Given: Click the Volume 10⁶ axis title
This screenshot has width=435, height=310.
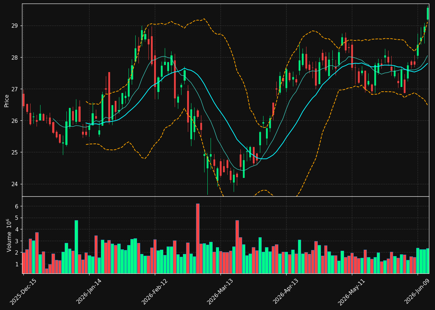Looking at the screenshot, I should point(9,235).
